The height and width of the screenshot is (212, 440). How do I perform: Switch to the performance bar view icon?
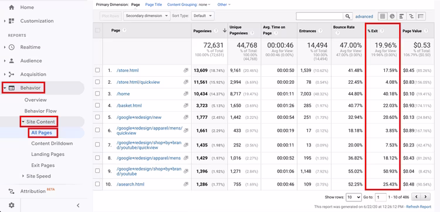401,16
